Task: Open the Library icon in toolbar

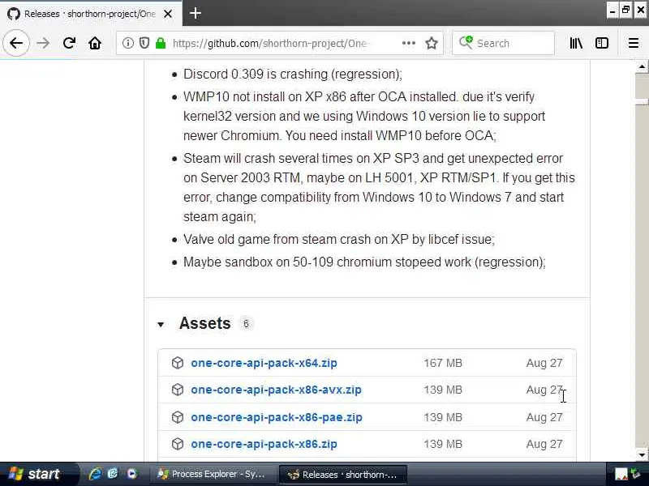Action: point(576,44)
